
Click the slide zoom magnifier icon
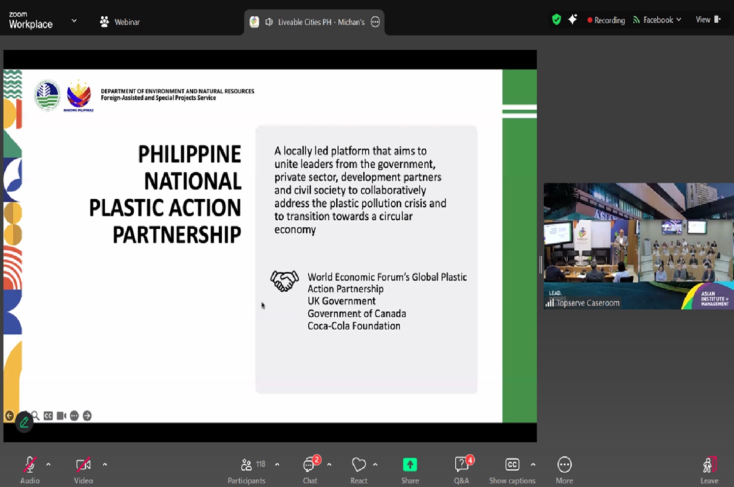35,416
